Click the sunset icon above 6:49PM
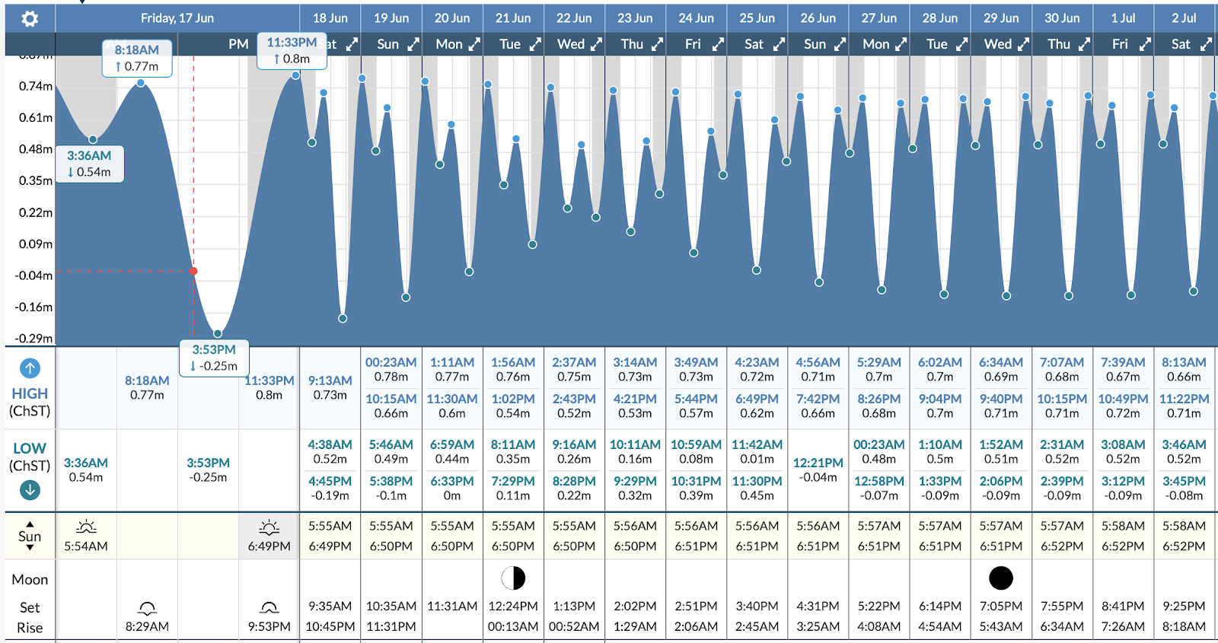 click(269, 527)
